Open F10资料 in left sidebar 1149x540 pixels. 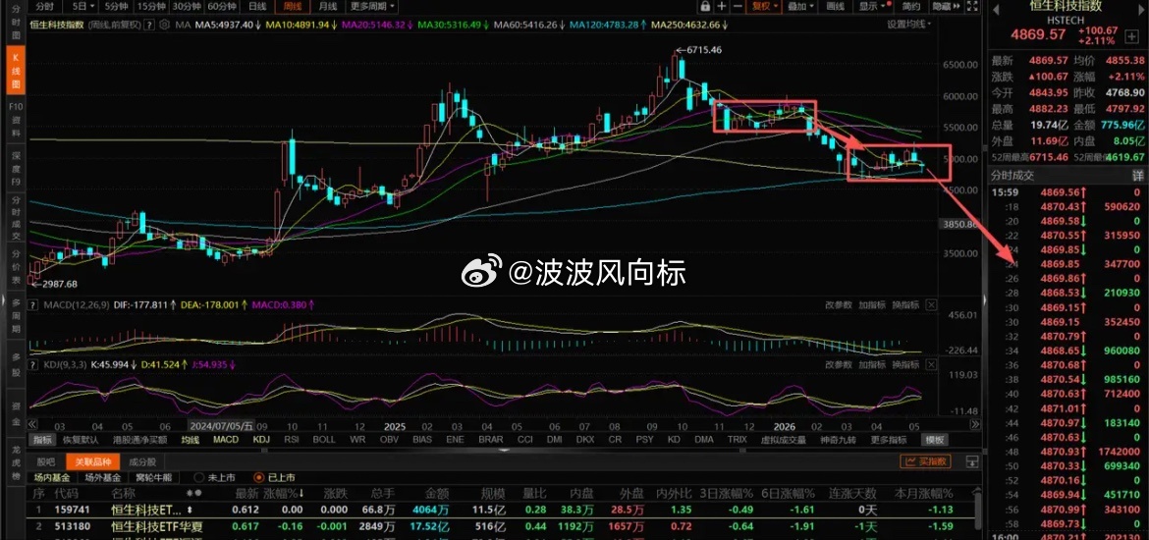click(14, 120)
